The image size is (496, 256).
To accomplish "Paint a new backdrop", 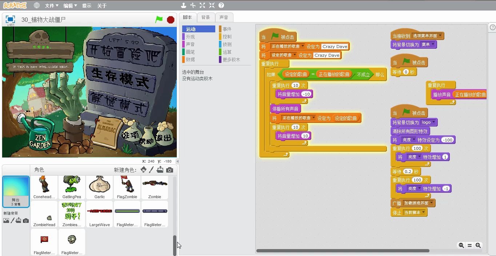I will point(12,220).
